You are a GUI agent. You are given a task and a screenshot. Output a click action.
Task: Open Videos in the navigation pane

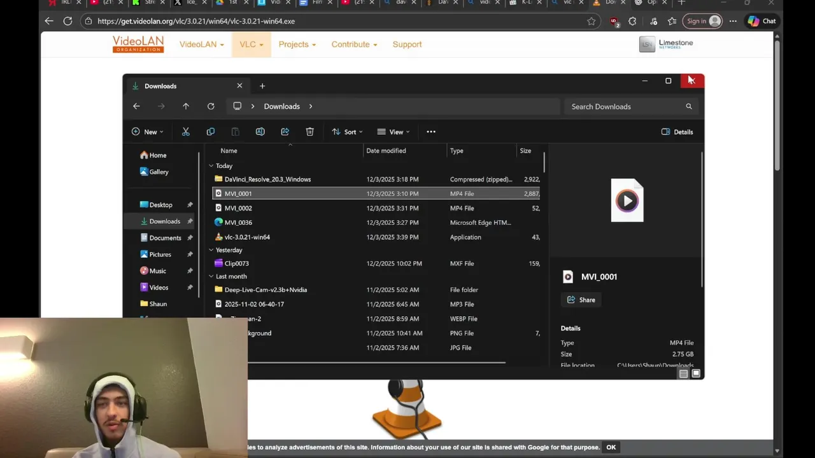(159, 288)
